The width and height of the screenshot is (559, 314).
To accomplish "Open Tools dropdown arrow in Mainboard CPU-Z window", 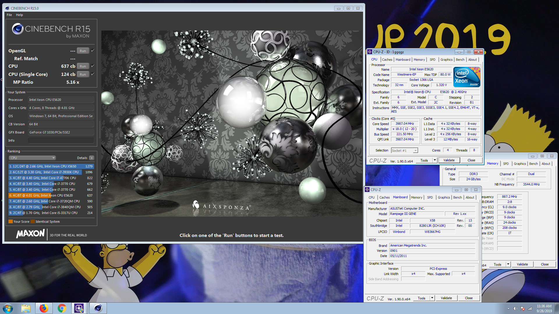I will [x=432, y=298].
